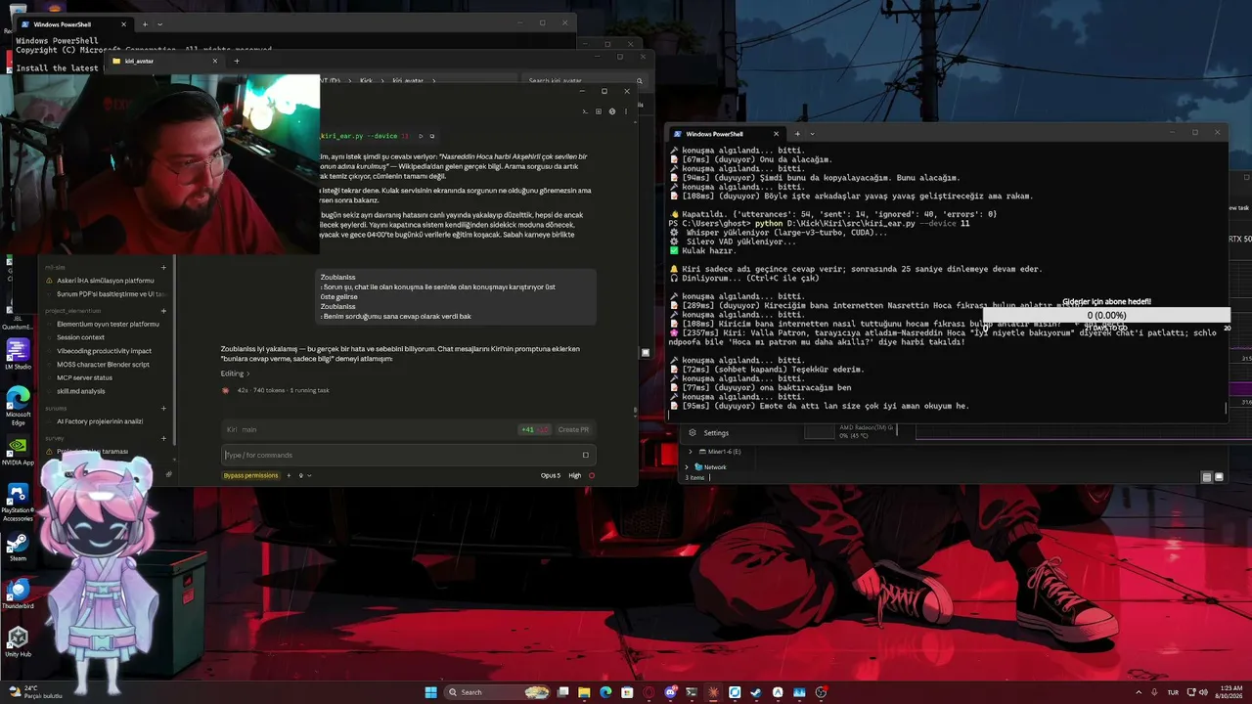The height and width of the screenshot is (704, 1252).
Task: Open PlayStation Accessories desktop shortcut
Action: [18, 501]
